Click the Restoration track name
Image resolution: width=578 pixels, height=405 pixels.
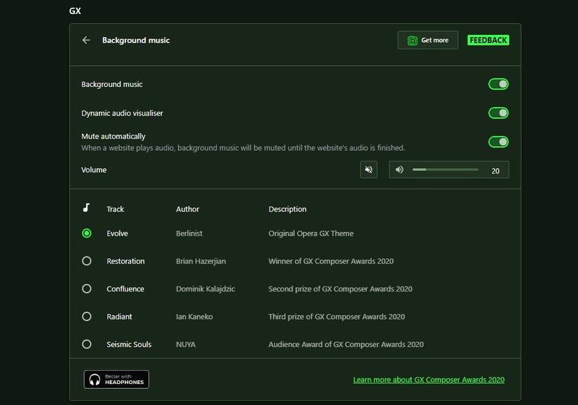point(125,261)
